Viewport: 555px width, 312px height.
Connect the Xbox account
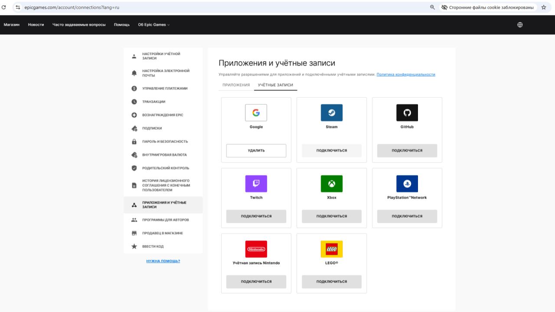pyautogui.click(x=332, y=216)
